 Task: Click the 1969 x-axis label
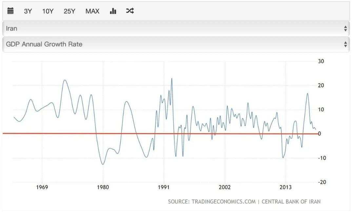(x=42, y=187)
